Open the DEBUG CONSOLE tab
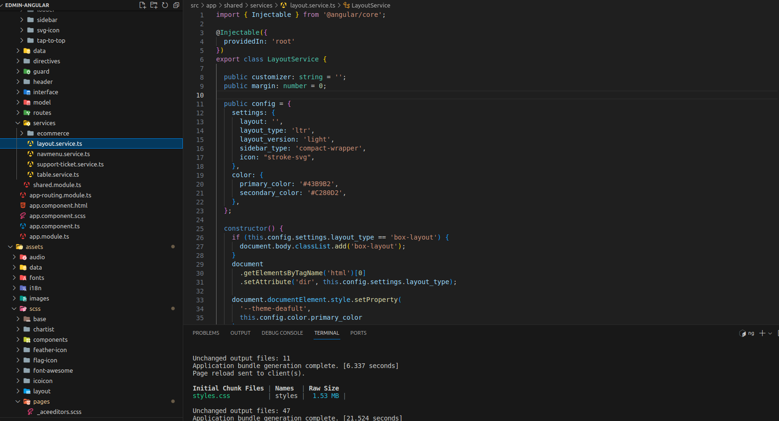 282,333
